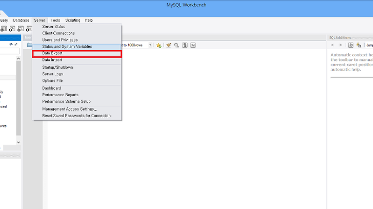The height and width of the screenshot is (209, 373).
Task: Expand the navigator panel arrows icon
Action: (x=16, y=44)
